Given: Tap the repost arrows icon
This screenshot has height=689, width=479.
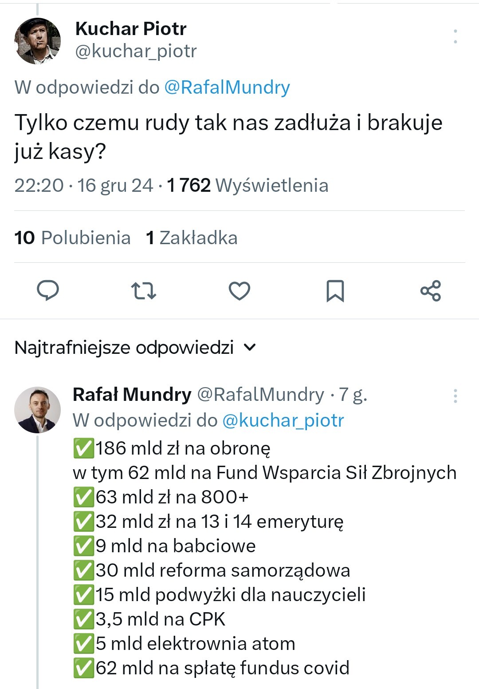Looking at the screenshot, I should tap(144, 291).
